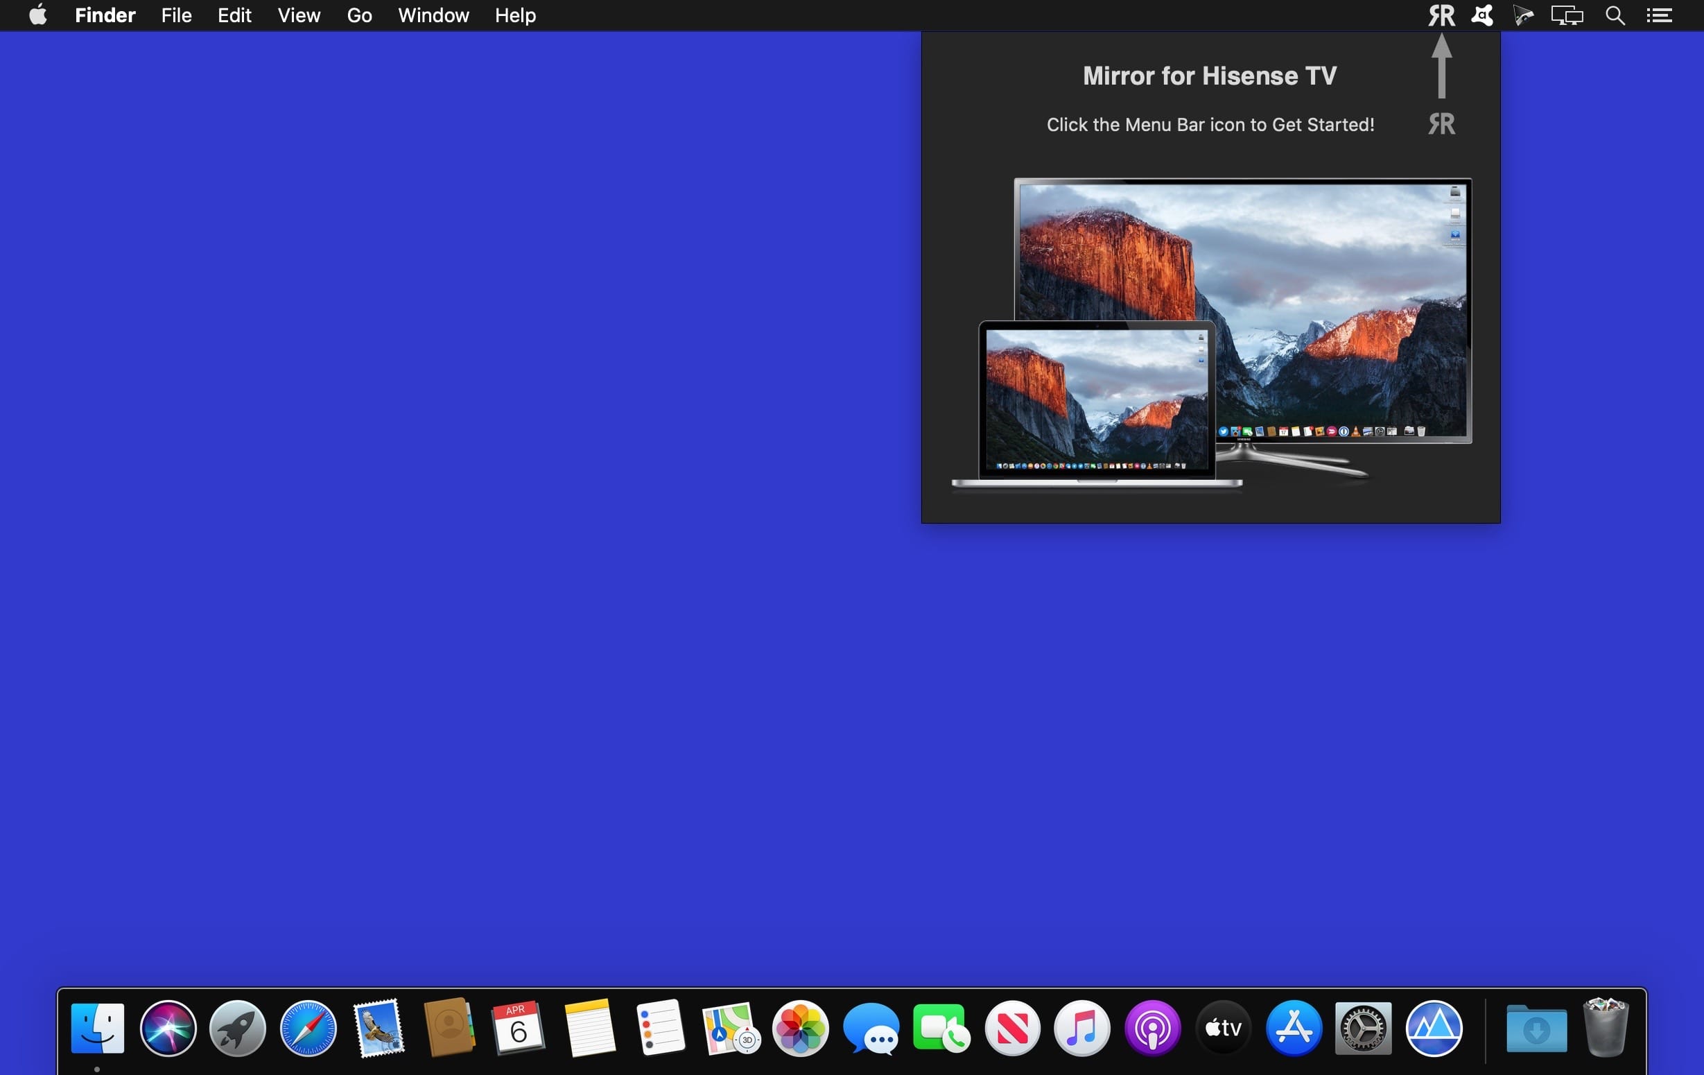This screenshot has height=1075, width=1704.
Task: Click the TV and laptop preview image
Action: point(1212,334)
